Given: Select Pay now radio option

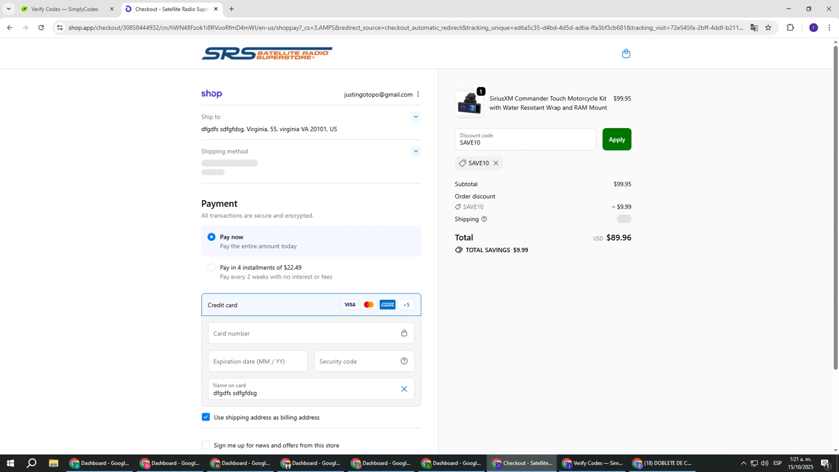Looking at the screenshot, I should 211,237.
